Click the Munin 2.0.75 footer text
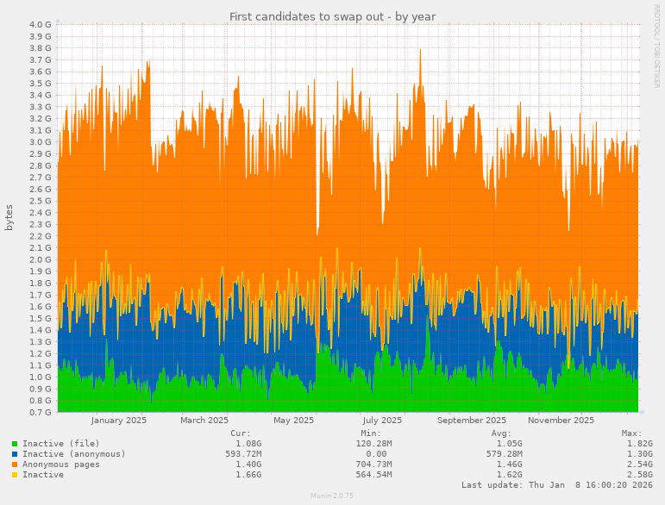The width and height of the screenshot is (665, 505). coord(332,496)
